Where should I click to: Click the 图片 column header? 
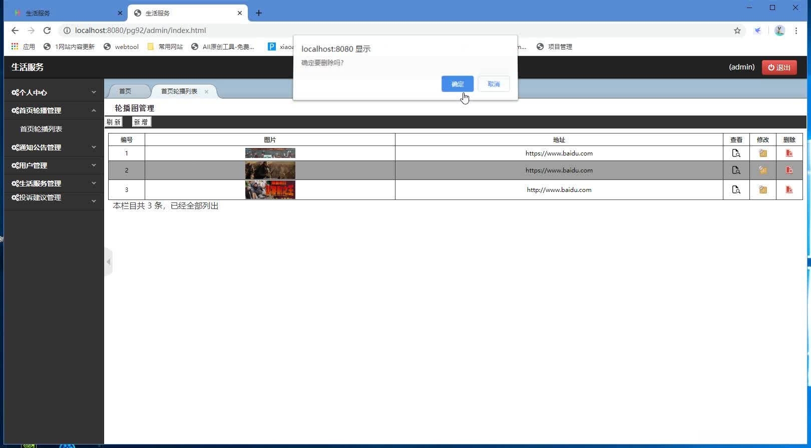(270, 140)
